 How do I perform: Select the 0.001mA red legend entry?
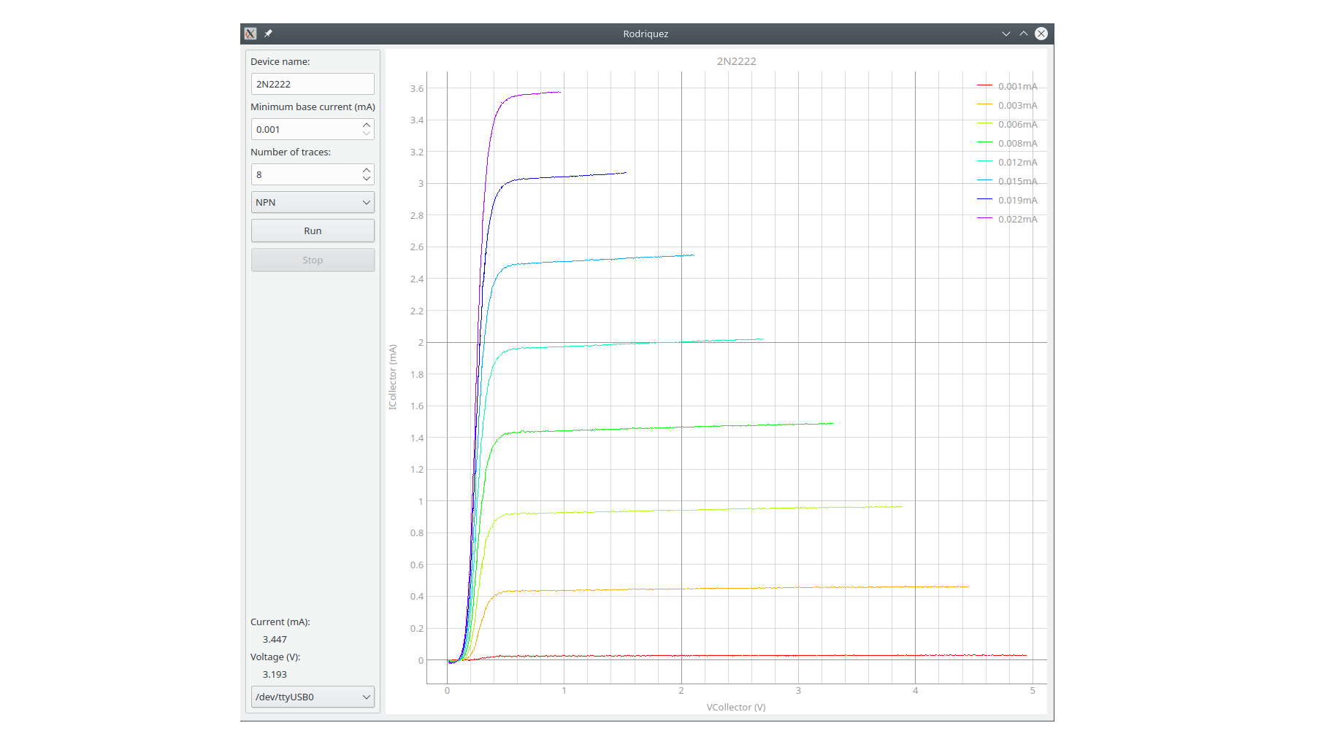(x=1016, y=86)
